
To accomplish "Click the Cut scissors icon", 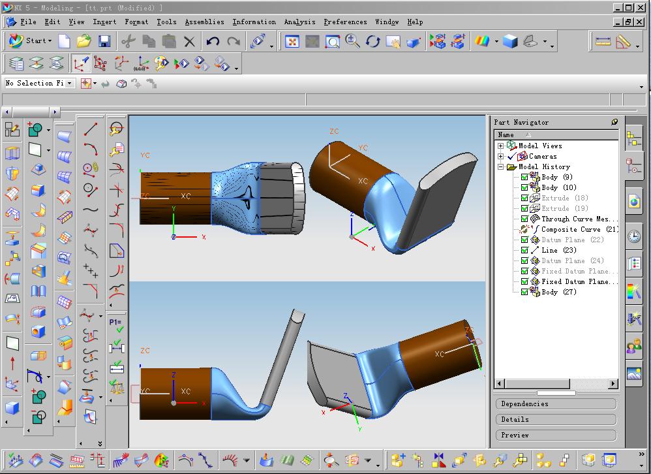I will [128, 42].
